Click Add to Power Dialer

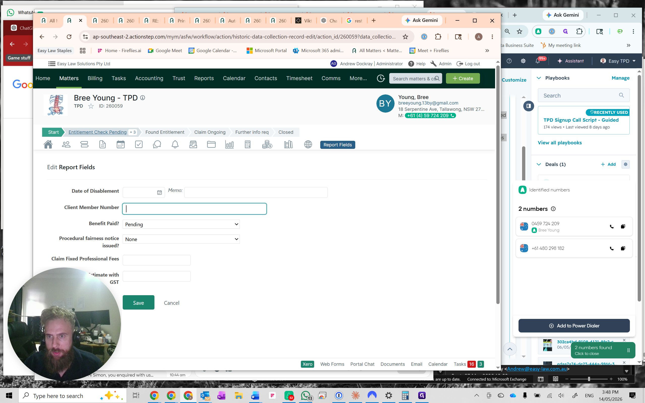[x=574, y=326]
